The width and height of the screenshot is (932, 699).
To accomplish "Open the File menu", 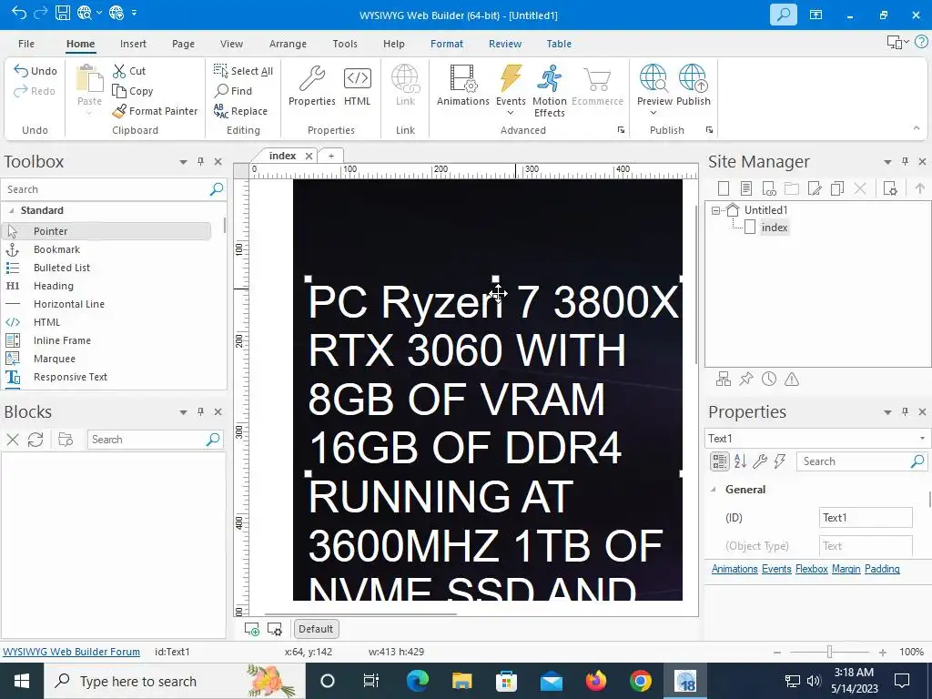I will click(x=26, y=44).
